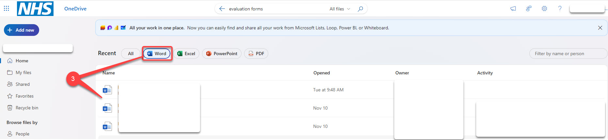The height and width of the screenshot is (140, 608).
Task: Dismiss the All your work banner
Action: [x=600, y=28]
